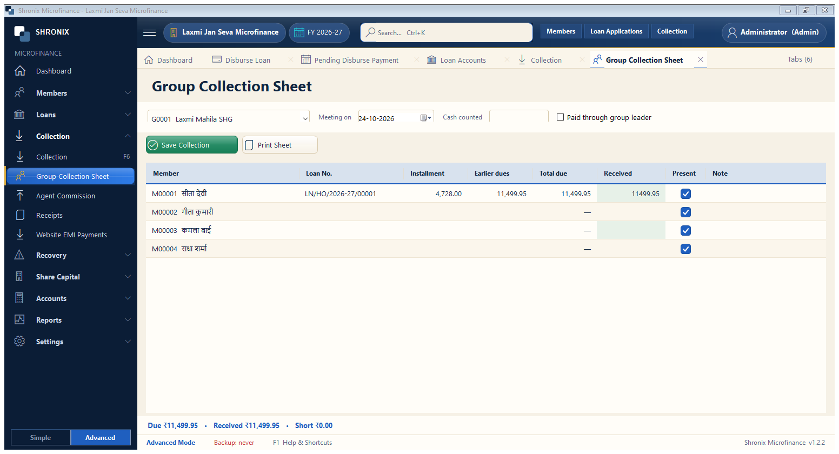The width and height of the screenshot is (839, 454).
Task: Click the hamburger menu icon
Action: click(150, 32)
